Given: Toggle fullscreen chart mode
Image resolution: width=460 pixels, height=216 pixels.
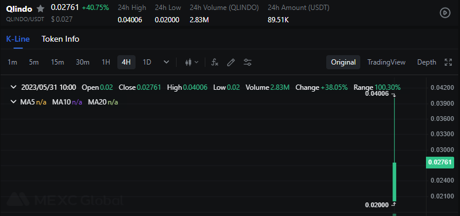Looking at the screenshot, I should click(448, 62).
